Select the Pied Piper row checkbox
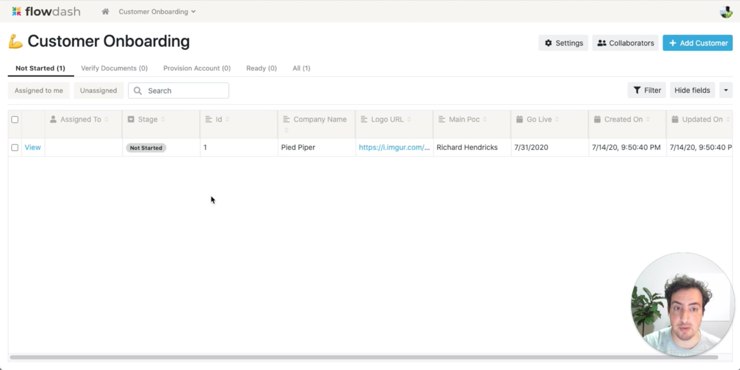The height and width of the screenshot is (370, 740). coord(15,147)
